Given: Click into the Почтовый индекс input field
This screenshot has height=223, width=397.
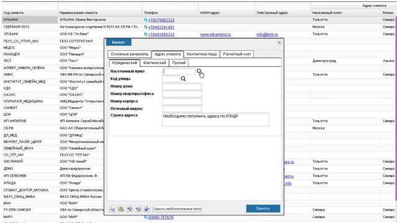Looking at the screenshot, I should tap(182, 109).
